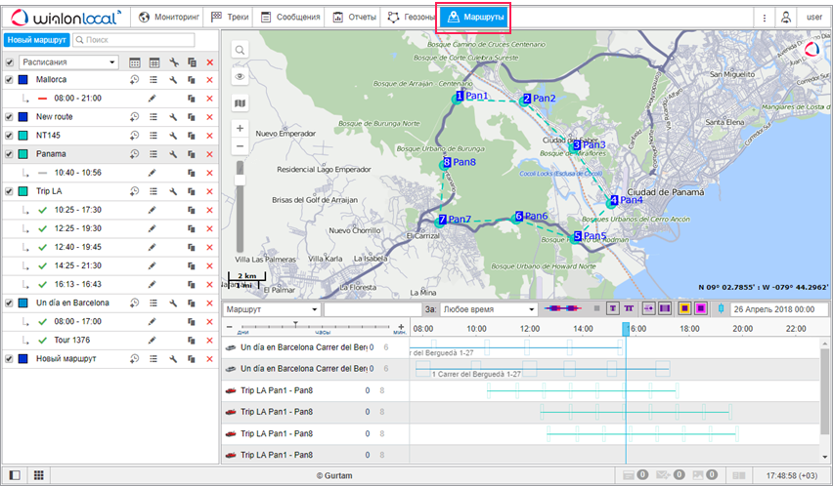Open the Маршрут filter dropdown
Image resolution: width=833 pixels, height=486 pixels.
point(272,308)
